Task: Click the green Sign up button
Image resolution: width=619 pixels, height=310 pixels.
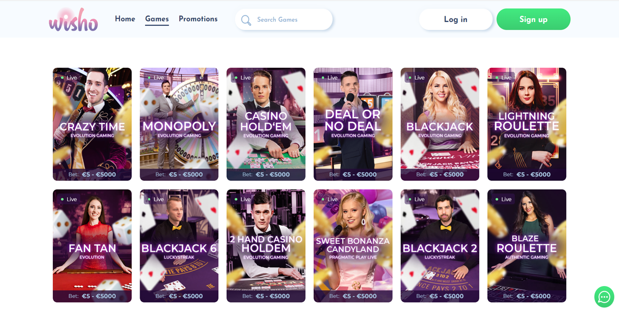Action: click(x=534, y=19)
